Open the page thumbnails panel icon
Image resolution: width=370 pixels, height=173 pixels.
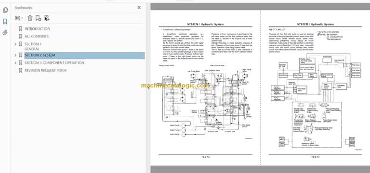click(5, 10)
